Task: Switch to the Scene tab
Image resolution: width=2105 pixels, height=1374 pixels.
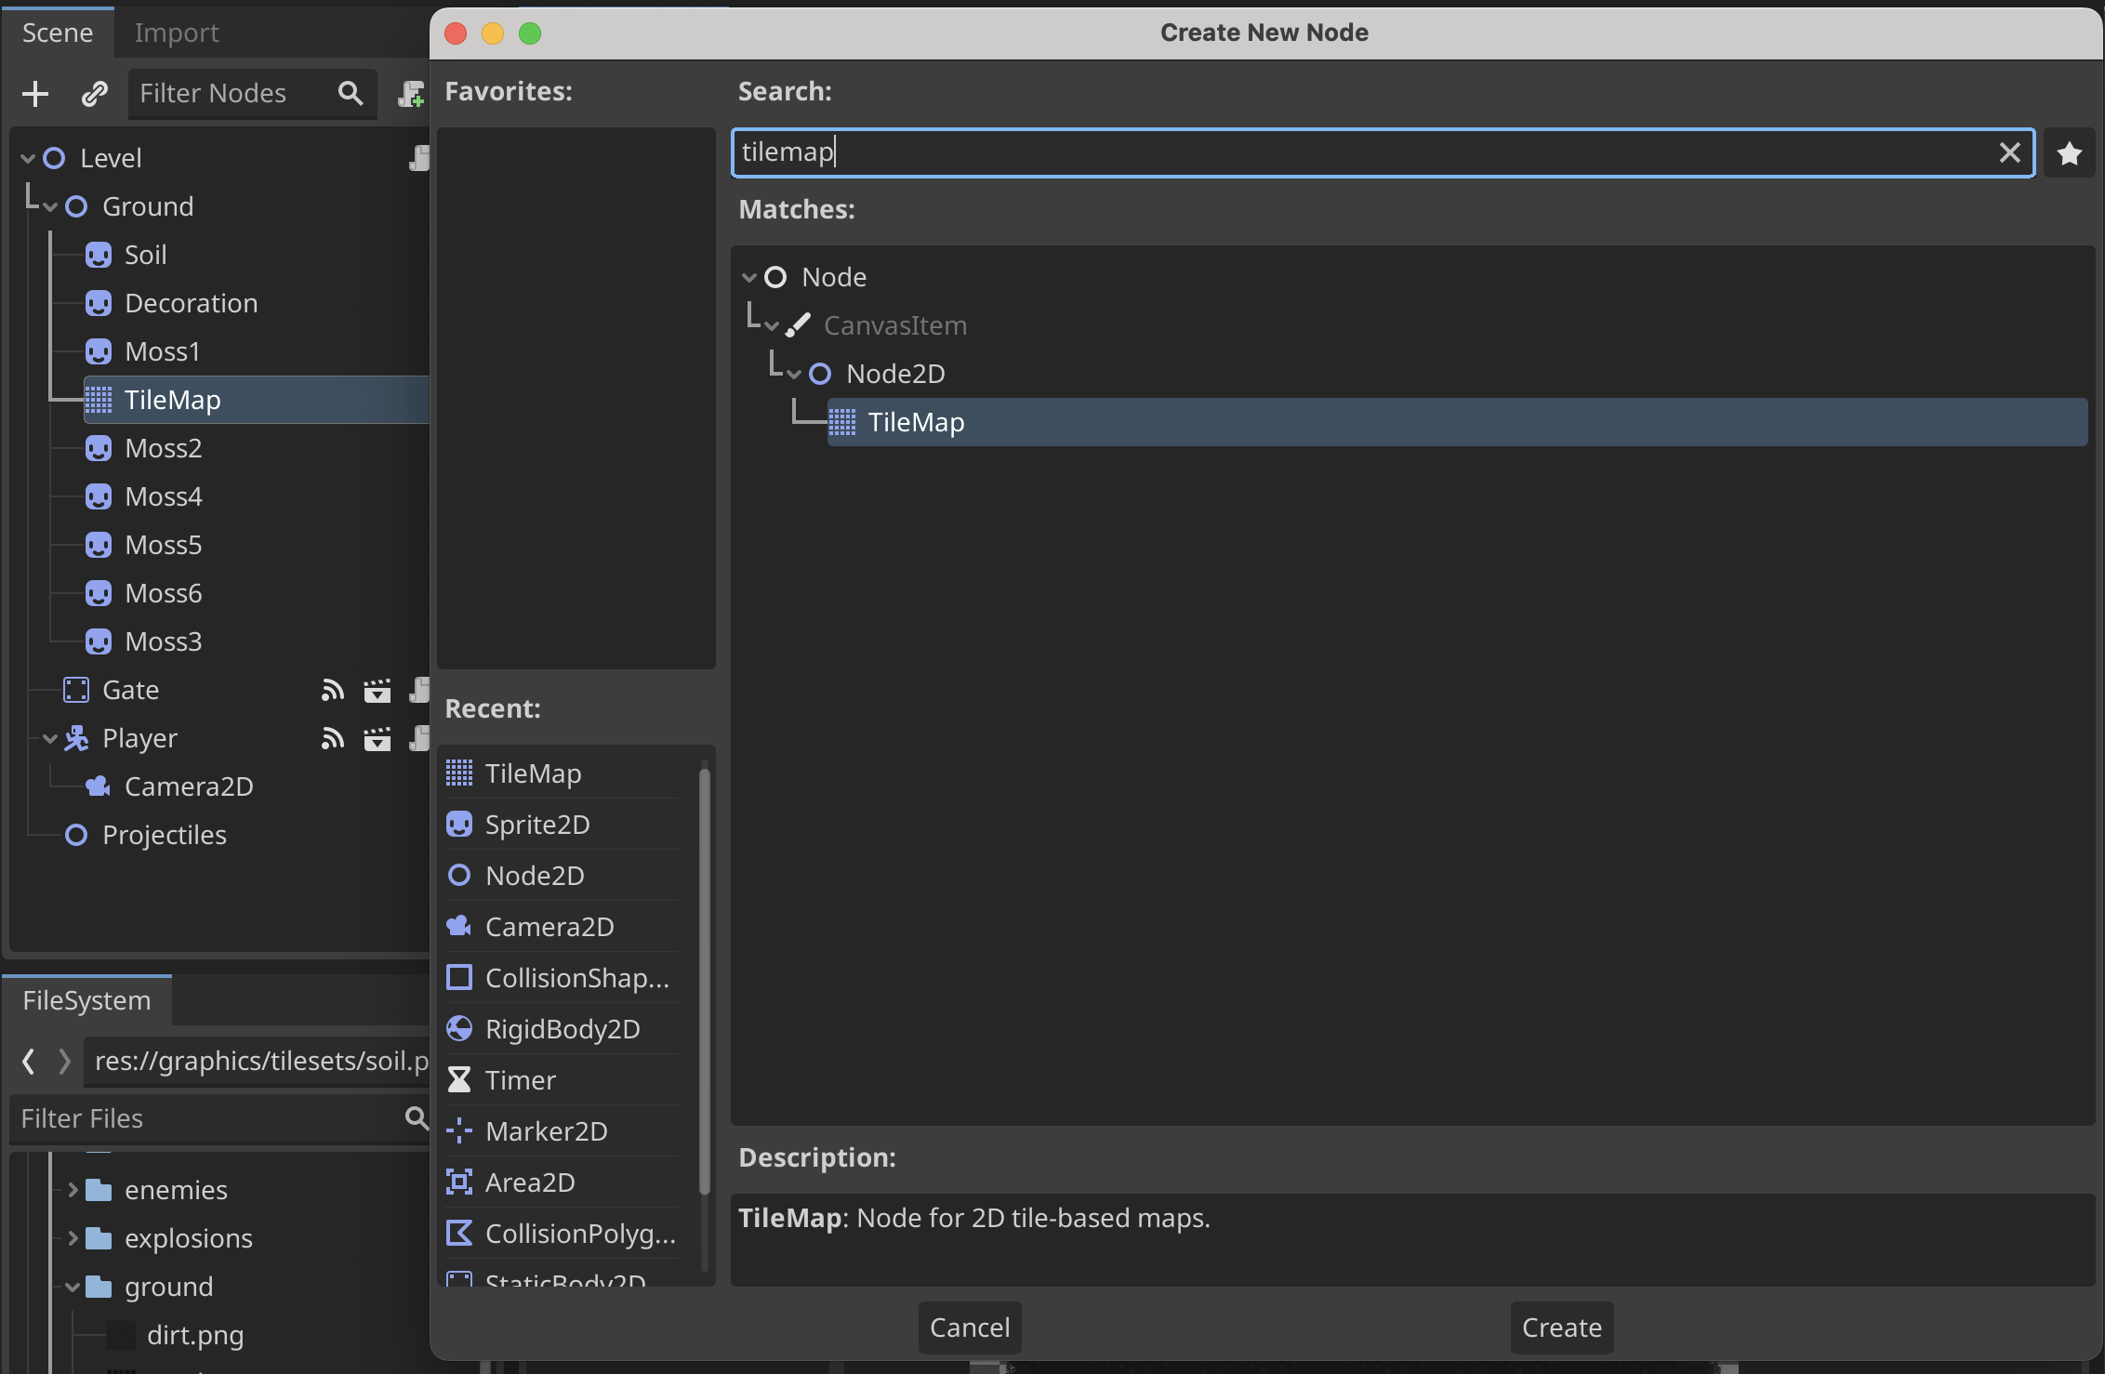Action: (x=58, y=33)
